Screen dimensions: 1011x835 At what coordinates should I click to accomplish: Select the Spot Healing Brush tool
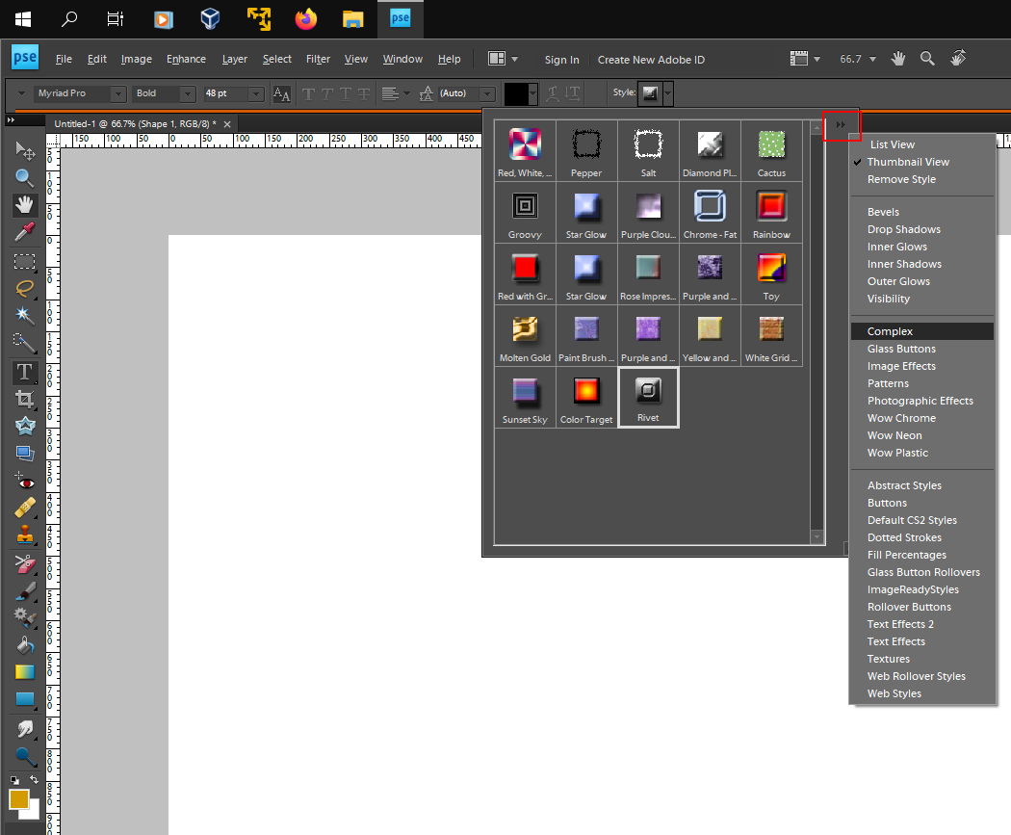[x=24, y=508]
